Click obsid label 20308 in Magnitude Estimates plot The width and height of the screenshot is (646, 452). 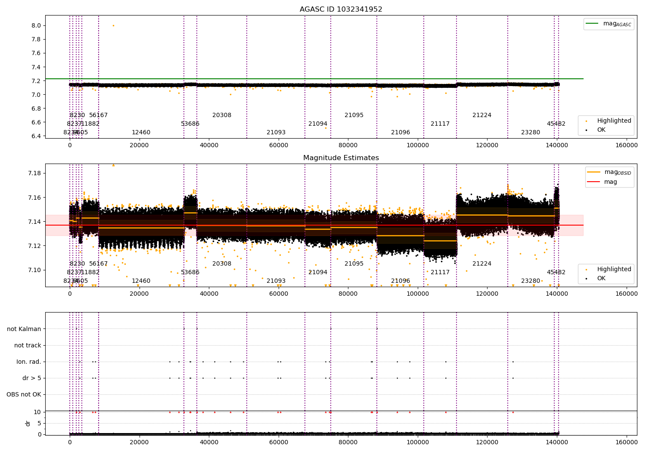(222, 264)
